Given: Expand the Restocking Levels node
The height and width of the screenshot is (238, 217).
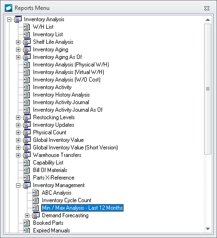Looking at the screenshot, I should coord(18,117).
